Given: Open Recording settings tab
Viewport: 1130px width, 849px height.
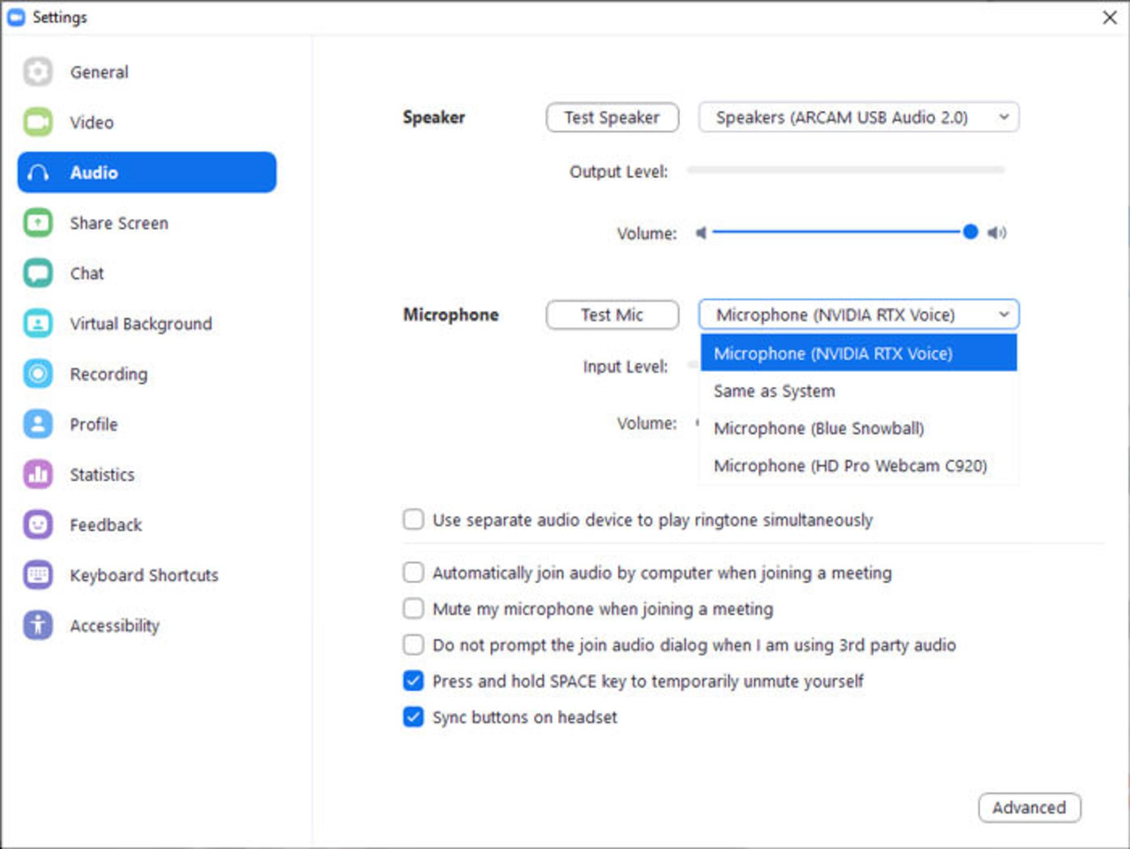Looking at the screenshot, I should click(147, 374).
